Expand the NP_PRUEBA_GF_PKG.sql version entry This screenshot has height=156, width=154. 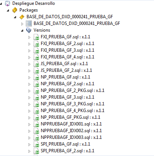[x=29, y=118]
